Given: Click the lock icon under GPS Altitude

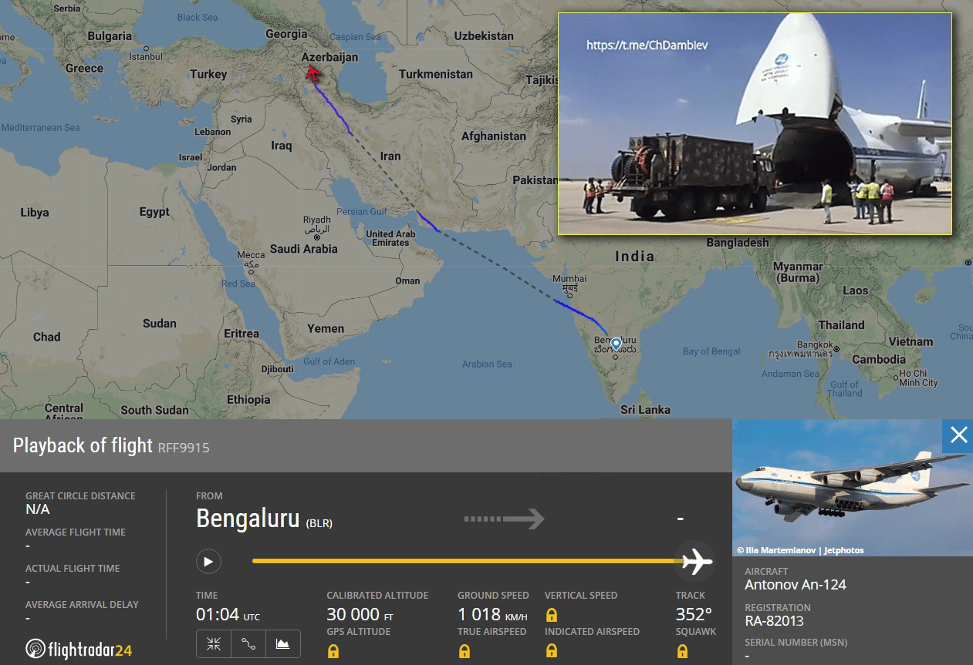Looking at the screenshot, I should pos(333,651).
